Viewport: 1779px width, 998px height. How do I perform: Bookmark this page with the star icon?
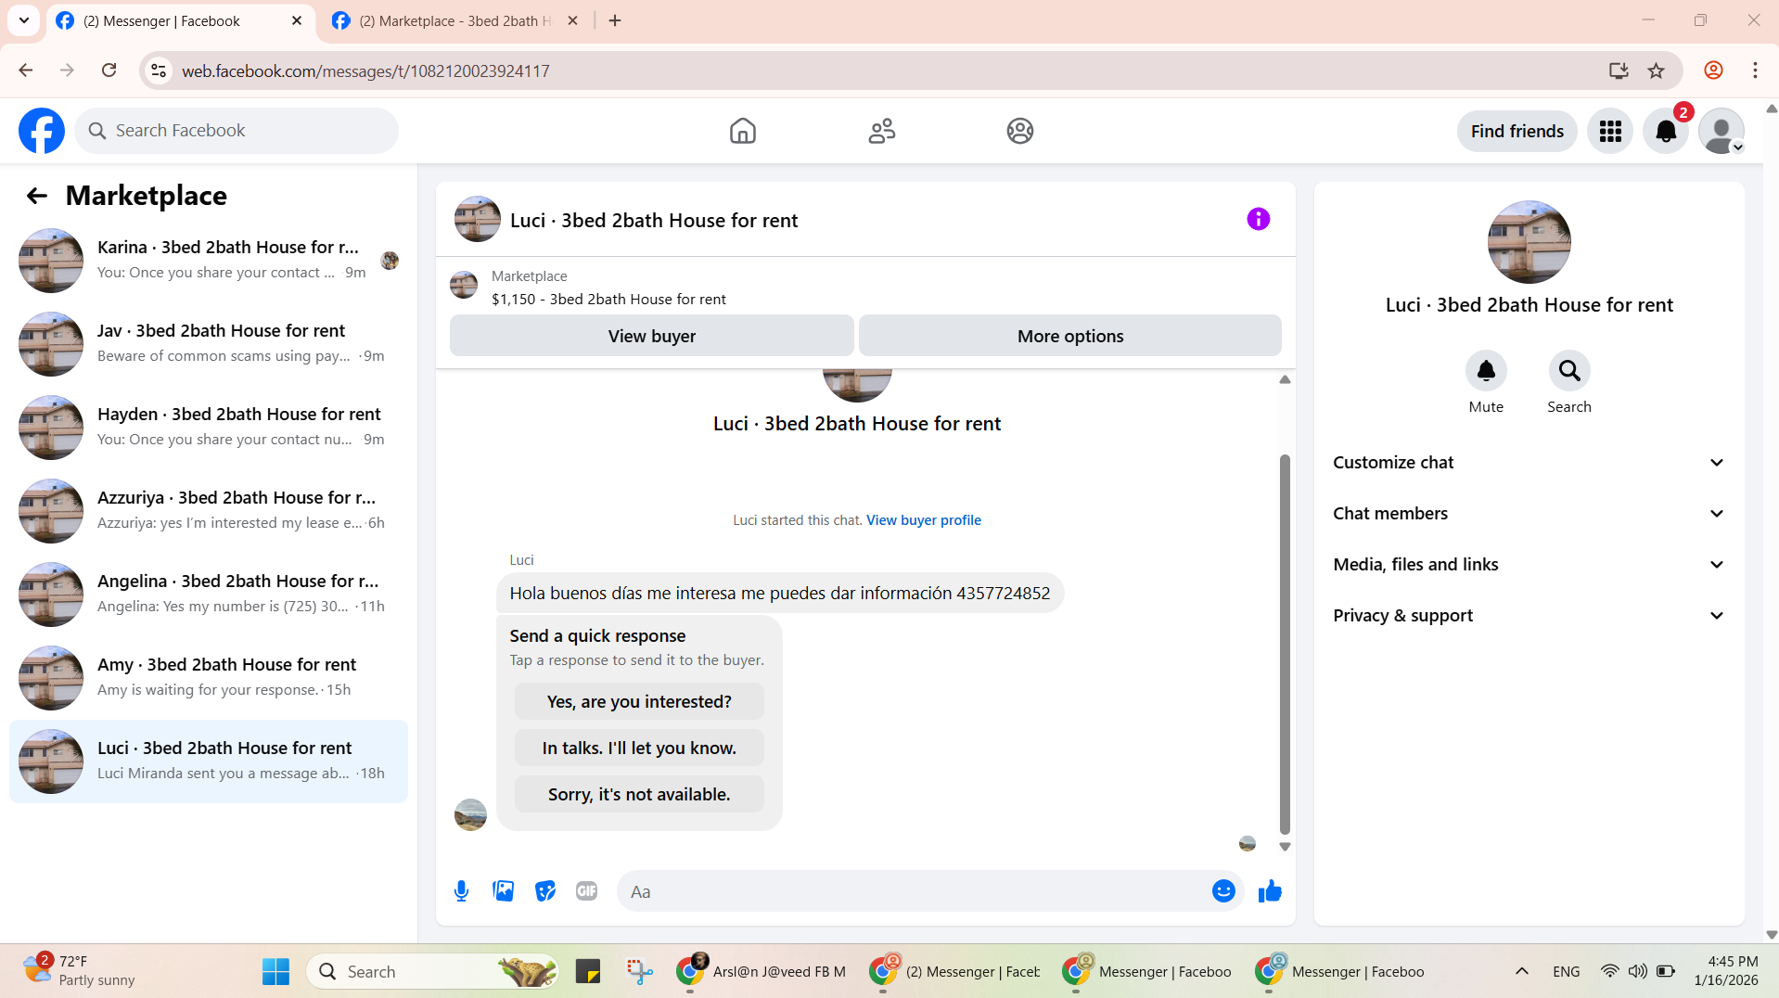click(x=1657, y=70)
